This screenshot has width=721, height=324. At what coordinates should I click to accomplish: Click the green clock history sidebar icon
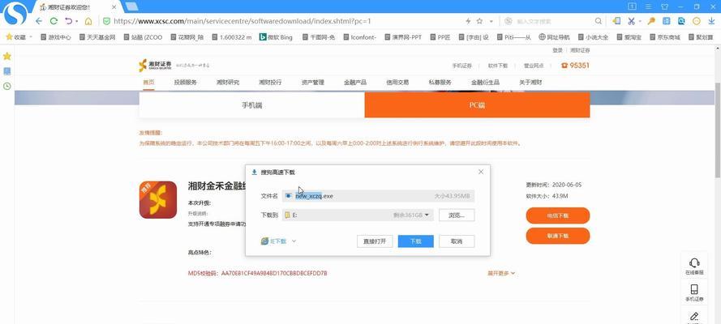pyautogui.click(x=7, y=86)
